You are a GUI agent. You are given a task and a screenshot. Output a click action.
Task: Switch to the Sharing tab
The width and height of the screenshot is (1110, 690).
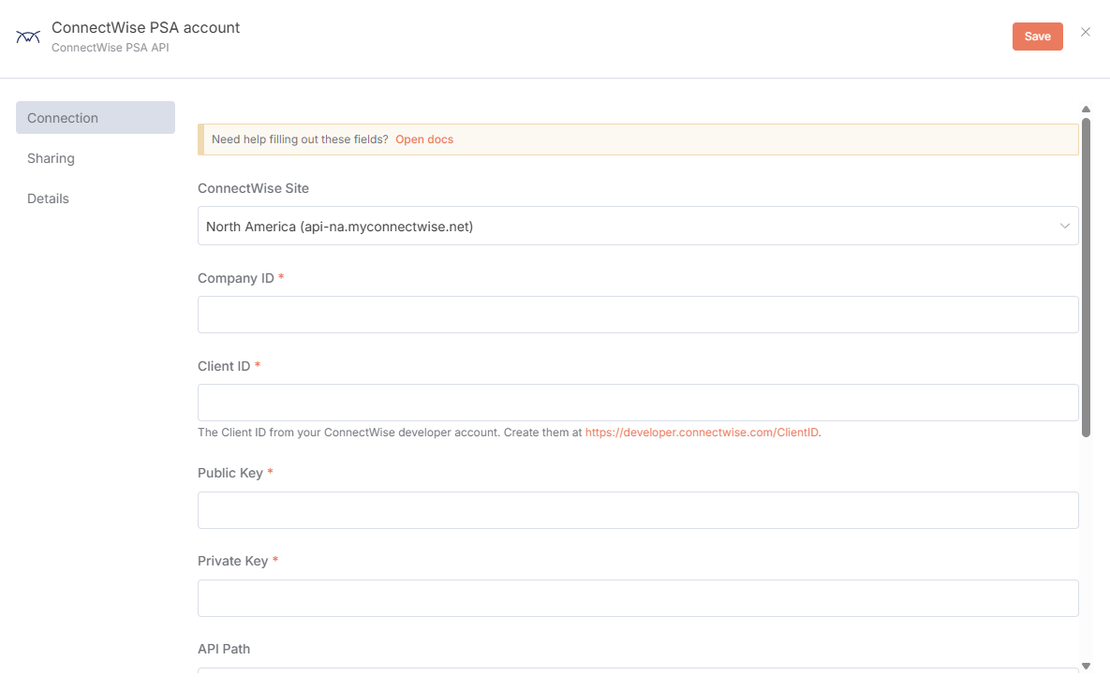click(x=52, y=158)
